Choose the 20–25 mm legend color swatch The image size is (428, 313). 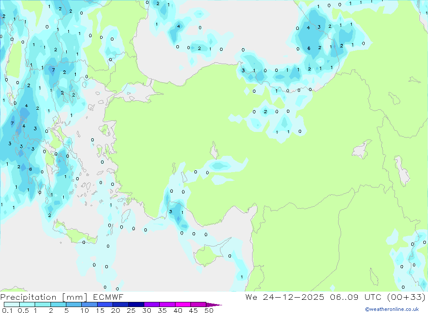[x=121, y=304]
